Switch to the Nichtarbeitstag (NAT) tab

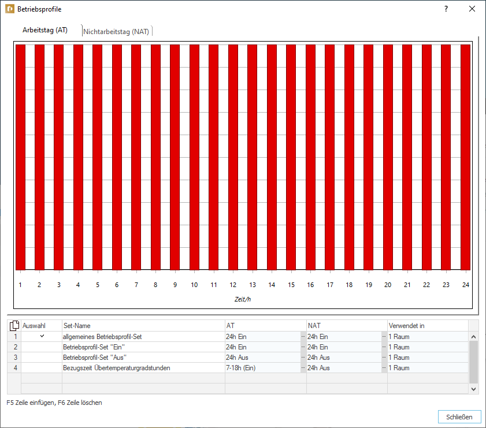tap(116, 32)
